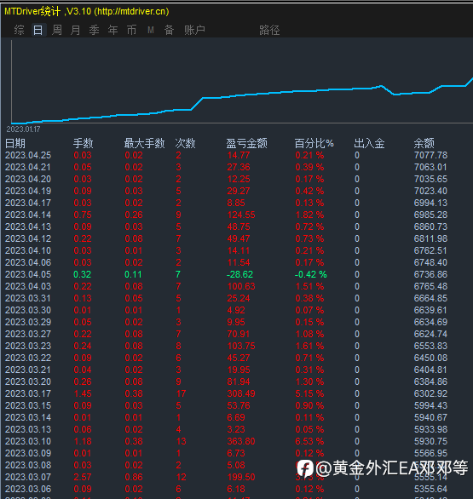The width and height of the screenshot is (473, 499).
Task: Click the 盈亏金额 column header
Action: (247, 144)
